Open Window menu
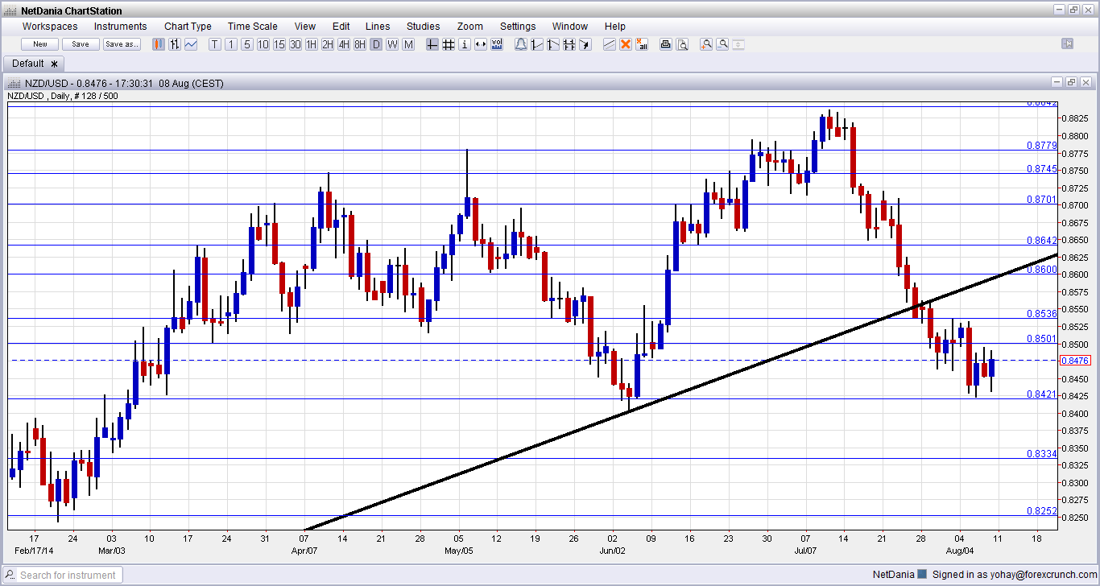The image size is (1100, 586). coord(569,27)
